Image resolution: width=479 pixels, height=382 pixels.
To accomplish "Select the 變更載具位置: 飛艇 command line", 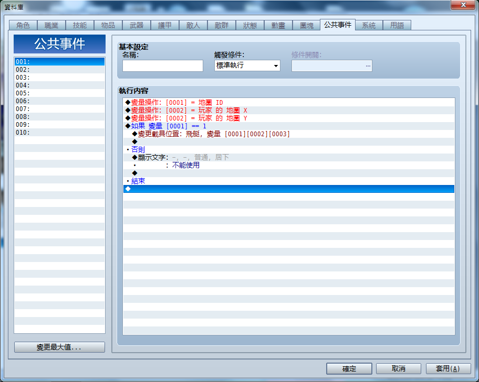I will pyautogui.click(x=289, y=134).
